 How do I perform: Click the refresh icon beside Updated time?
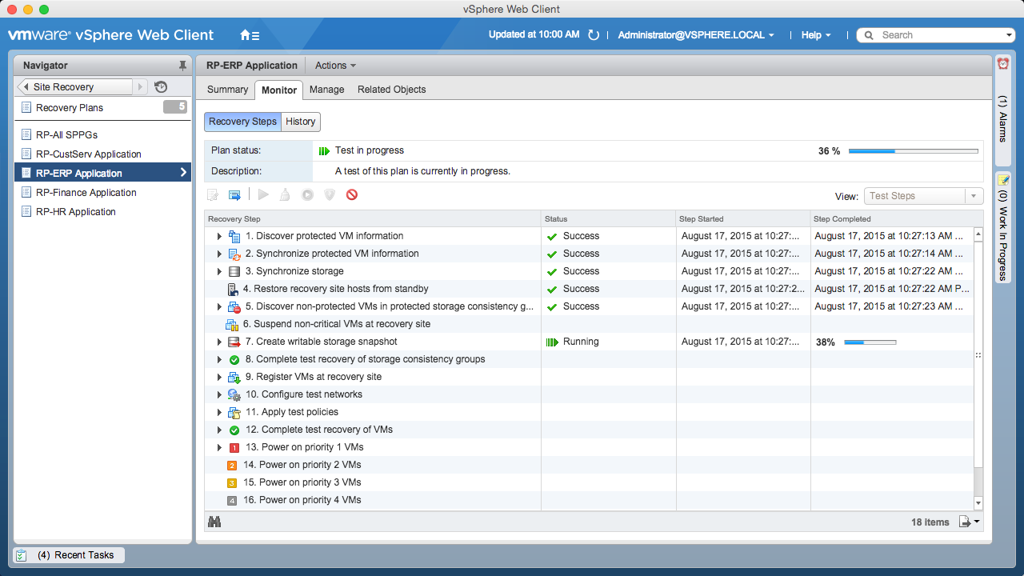coord(593,35)
